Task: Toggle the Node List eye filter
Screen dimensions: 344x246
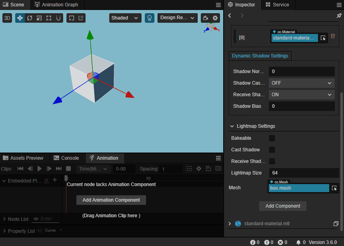Action: click(x=36, y=219)
